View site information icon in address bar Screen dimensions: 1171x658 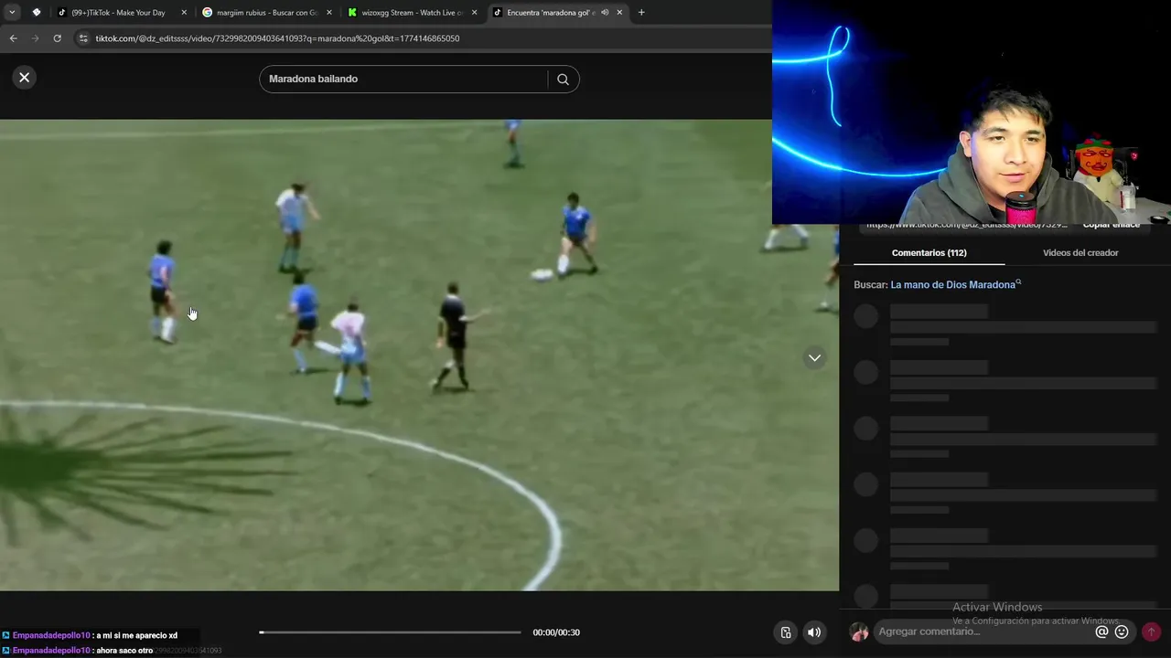click(x=83, y=38)
